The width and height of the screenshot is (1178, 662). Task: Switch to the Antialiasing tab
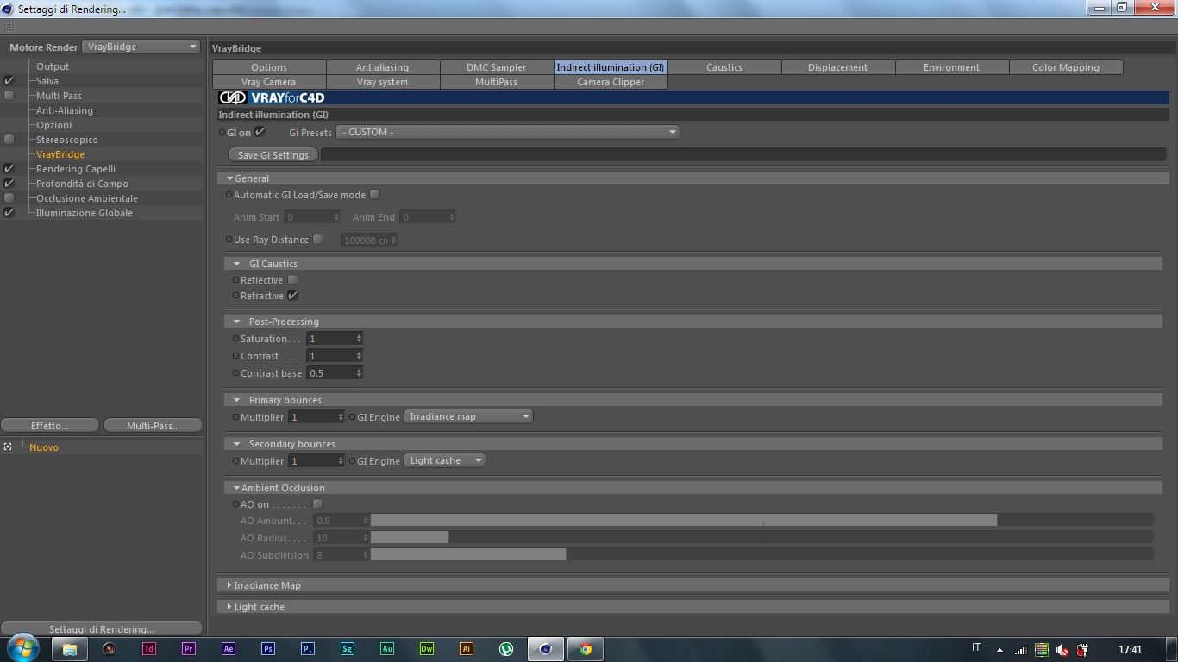click(383, 67)
